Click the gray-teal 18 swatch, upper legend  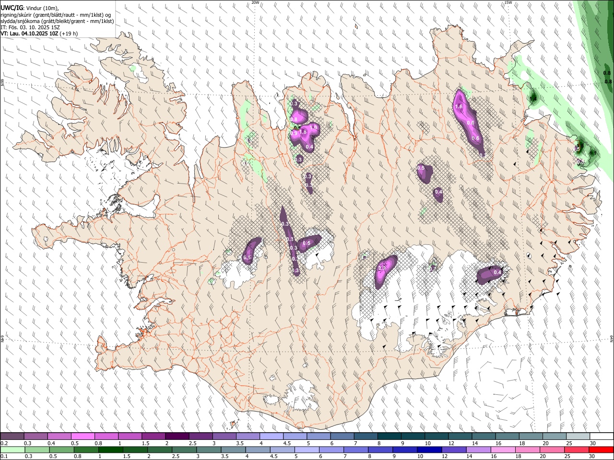[x=531, y=437]
